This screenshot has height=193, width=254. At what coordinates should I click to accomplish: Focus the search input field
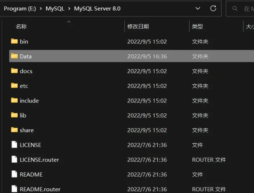tap(241, 8)
